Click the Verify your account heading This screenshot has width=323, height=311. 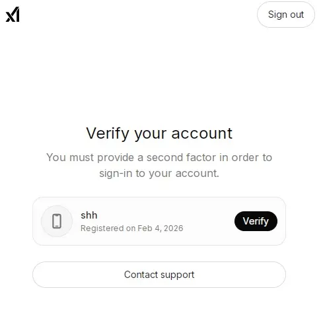click(159, 133)
